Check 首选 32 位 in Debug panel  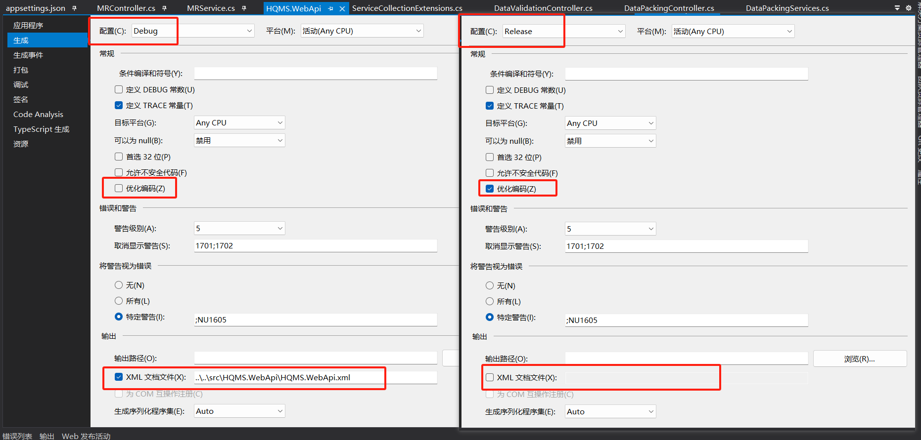point(119,157)
